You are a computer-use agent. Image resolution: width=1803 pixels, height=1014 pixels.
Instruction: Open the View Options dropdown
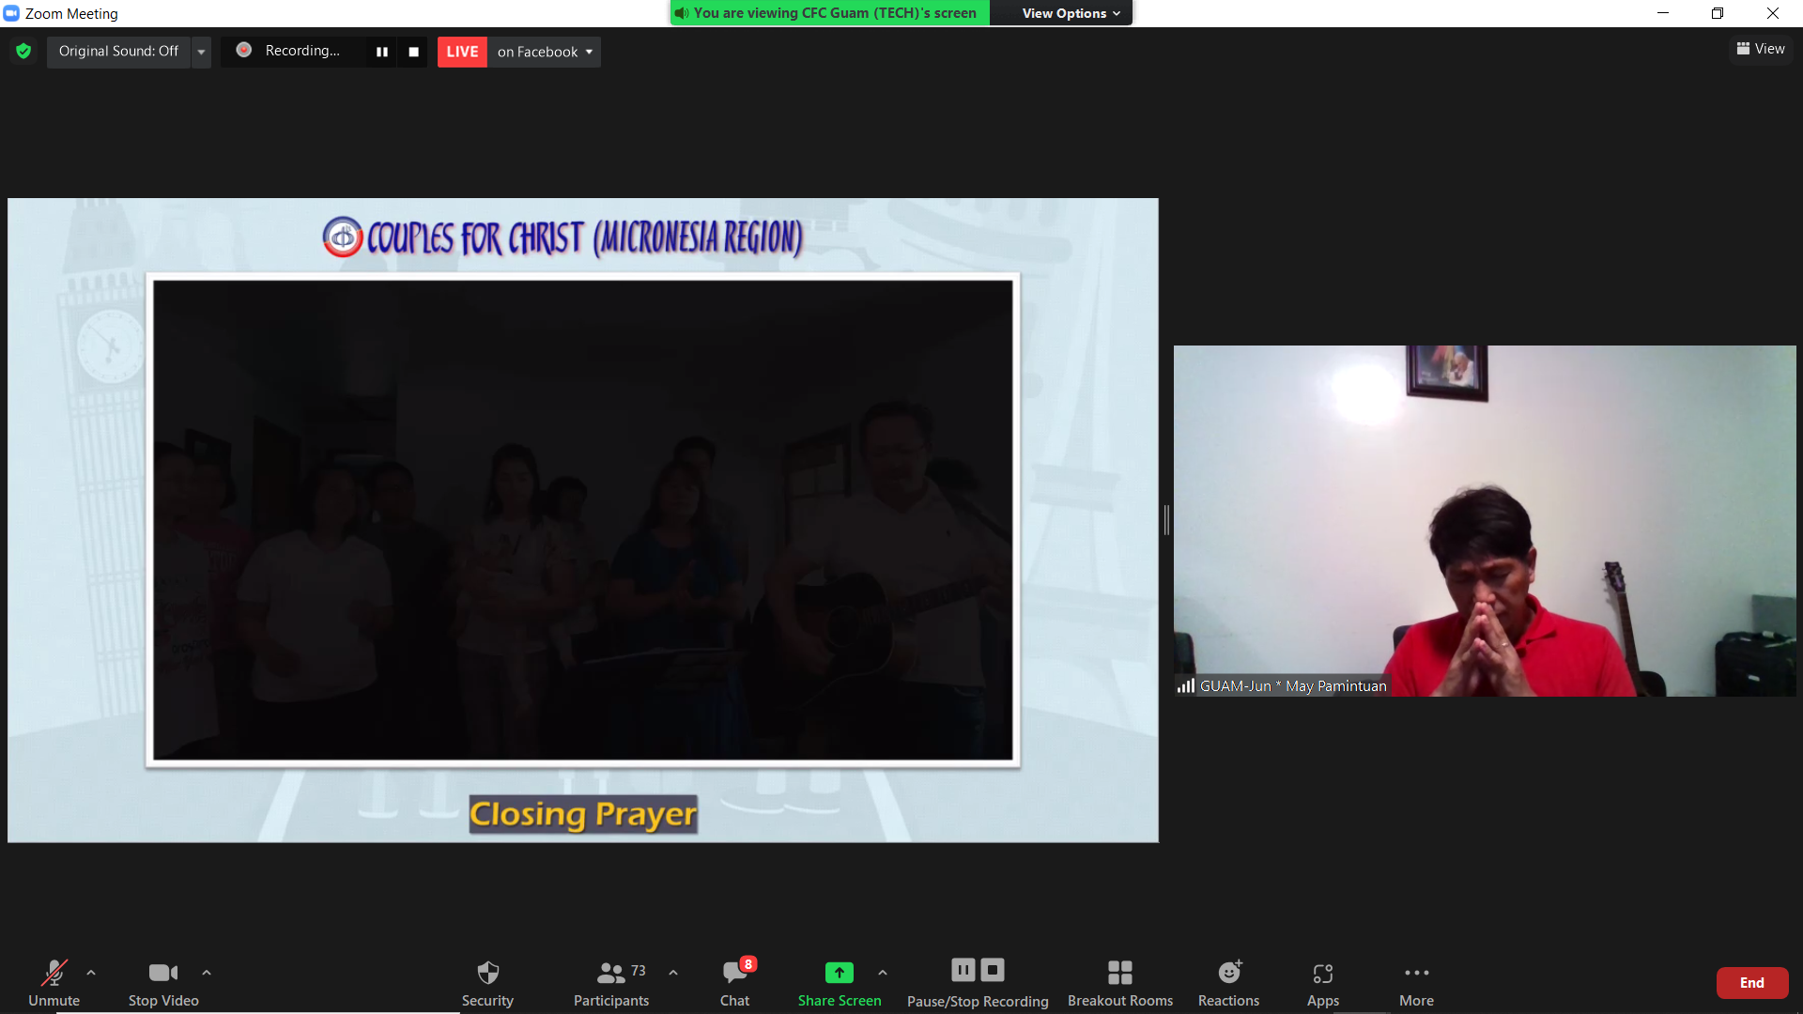click(x=1071, y=13)
